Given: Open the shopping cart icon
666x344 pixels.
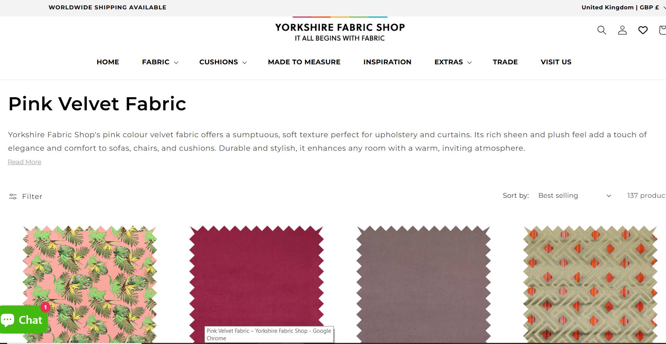Looking at the screenshot, I should [662, 30].
